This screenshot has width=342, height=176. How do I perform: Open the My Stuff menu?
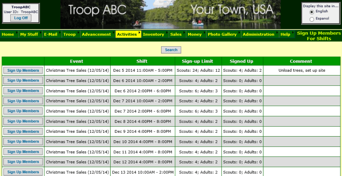[x=30, y=34]
